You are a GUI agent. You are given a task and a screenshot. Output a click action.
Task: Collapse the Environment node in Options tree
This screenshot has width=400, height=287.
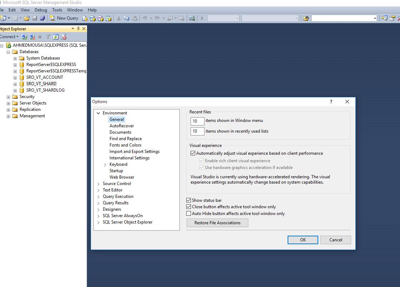98,113
